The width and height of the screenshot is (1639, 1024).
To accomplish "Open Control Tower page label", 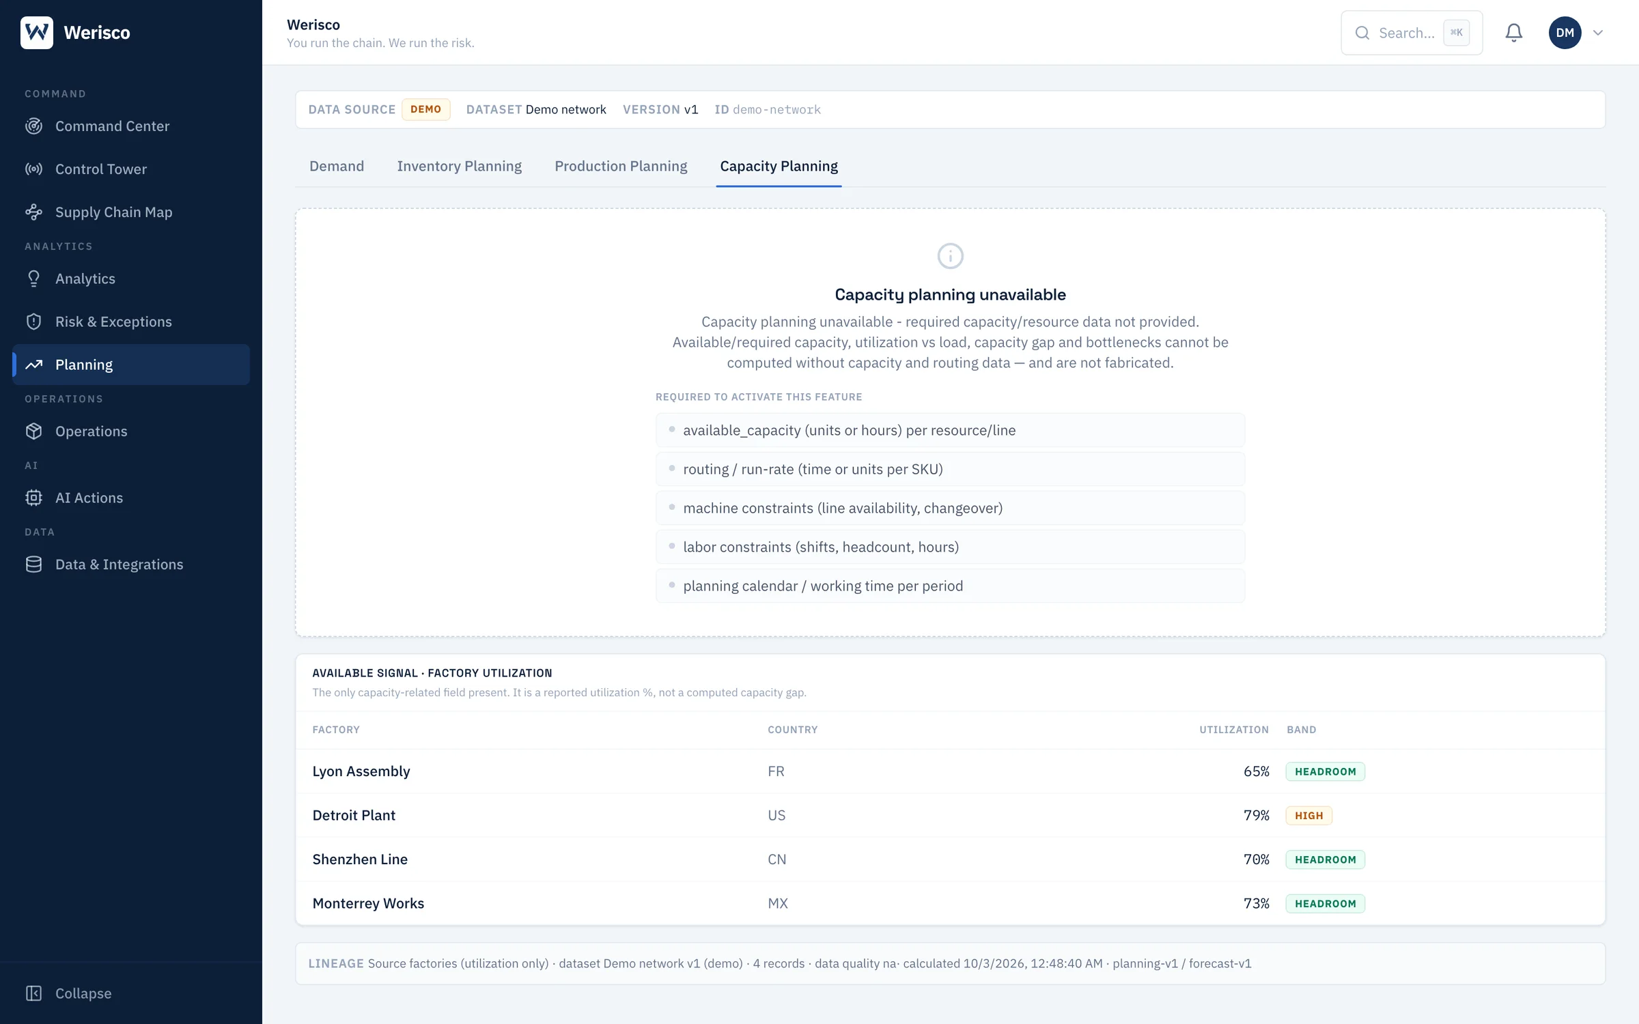I will coord(101,169).
